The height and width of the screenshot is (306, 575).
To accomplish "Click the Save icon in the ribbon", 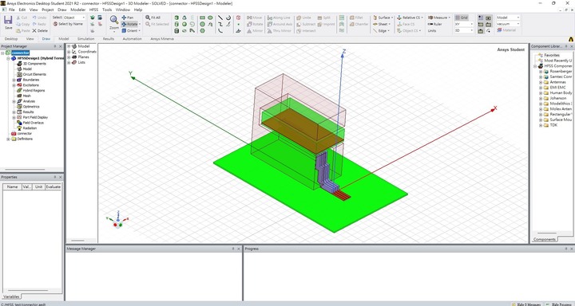I will tap(8, 22).
